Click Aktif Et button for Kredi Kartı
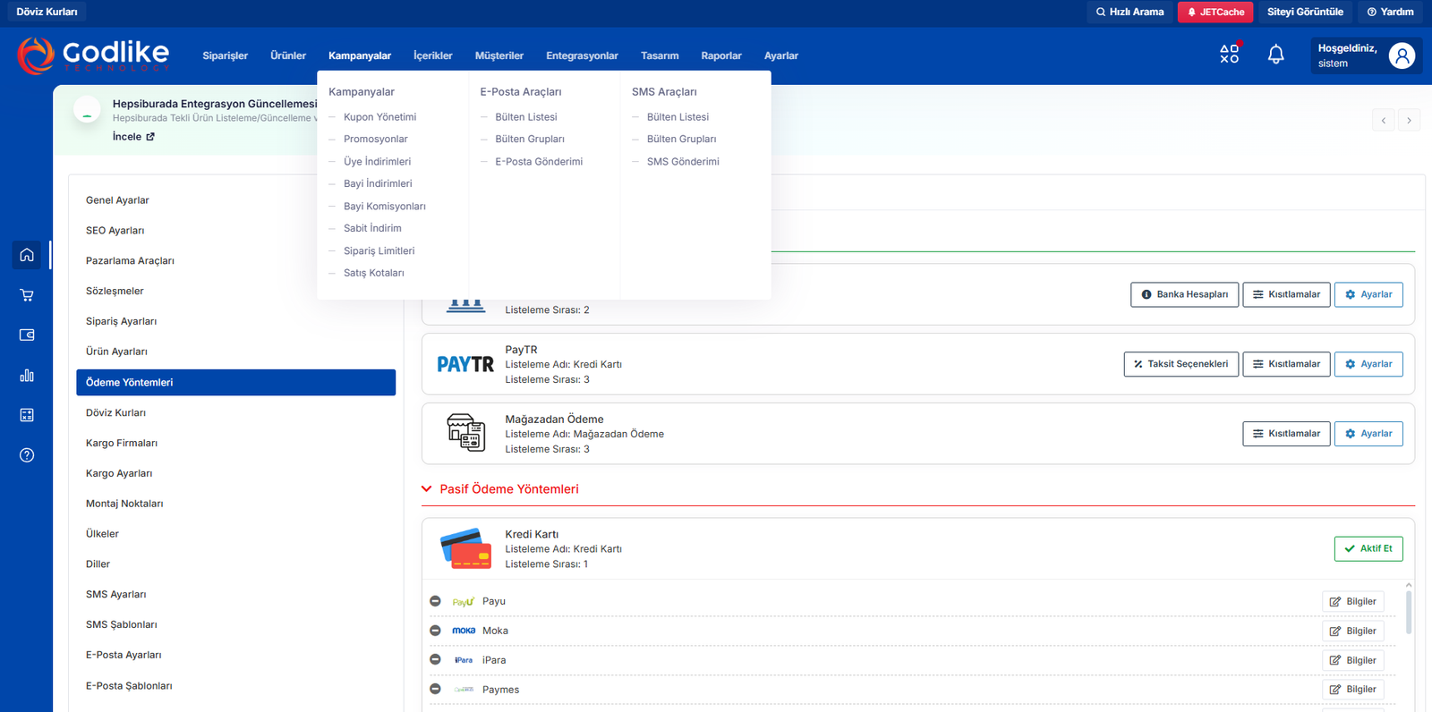The height and width of the screenshot is (712, 1432). [x=1368, y=548]
